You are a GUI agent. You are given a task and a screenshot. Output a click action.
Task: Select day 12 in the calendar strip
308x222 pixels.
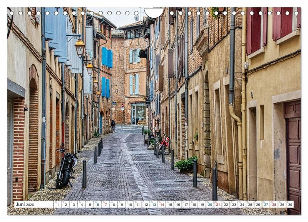pyautogui.click(x=146, y=204)
